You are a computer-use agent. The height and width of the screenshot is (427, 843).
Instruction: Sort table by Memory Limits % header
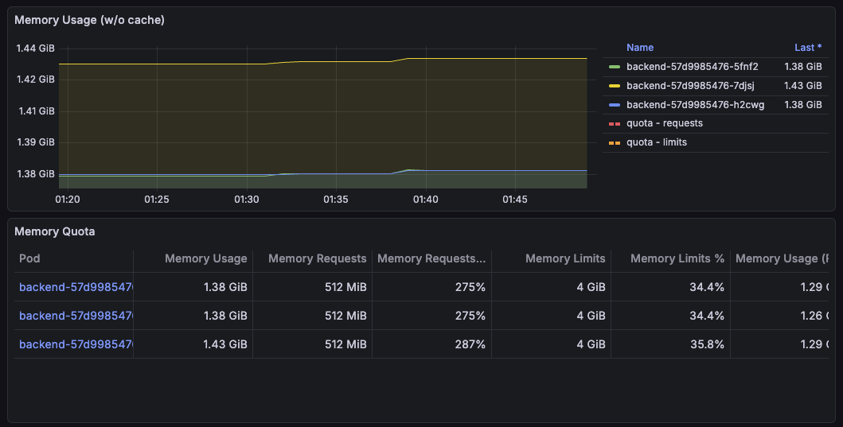tap(677, 258)
